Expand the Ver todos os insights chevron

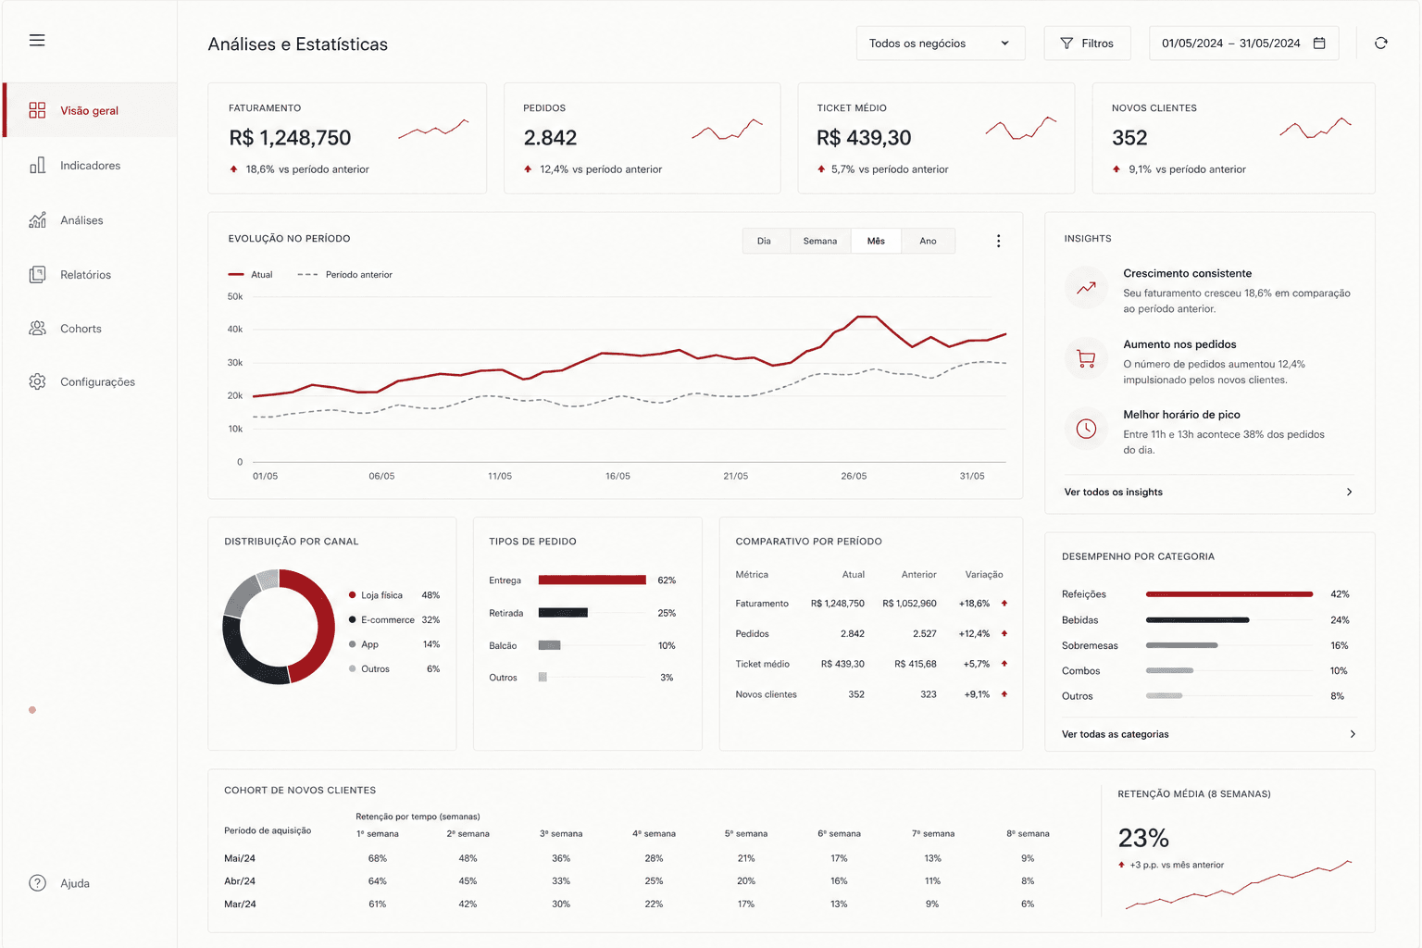pos(1349,493)
